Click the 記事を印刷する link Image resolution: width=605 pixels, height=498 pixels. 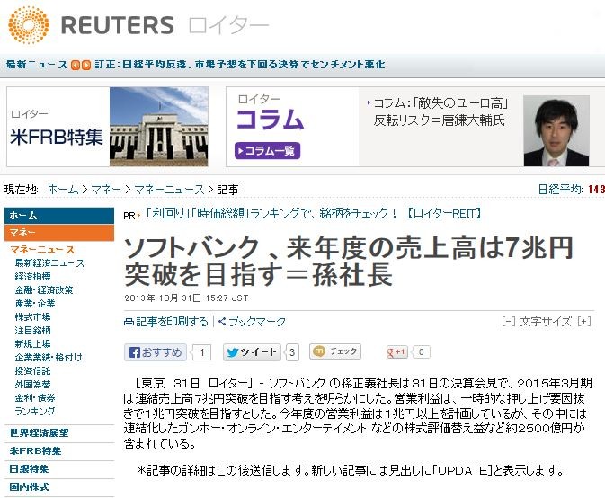(x=172, y=322)
